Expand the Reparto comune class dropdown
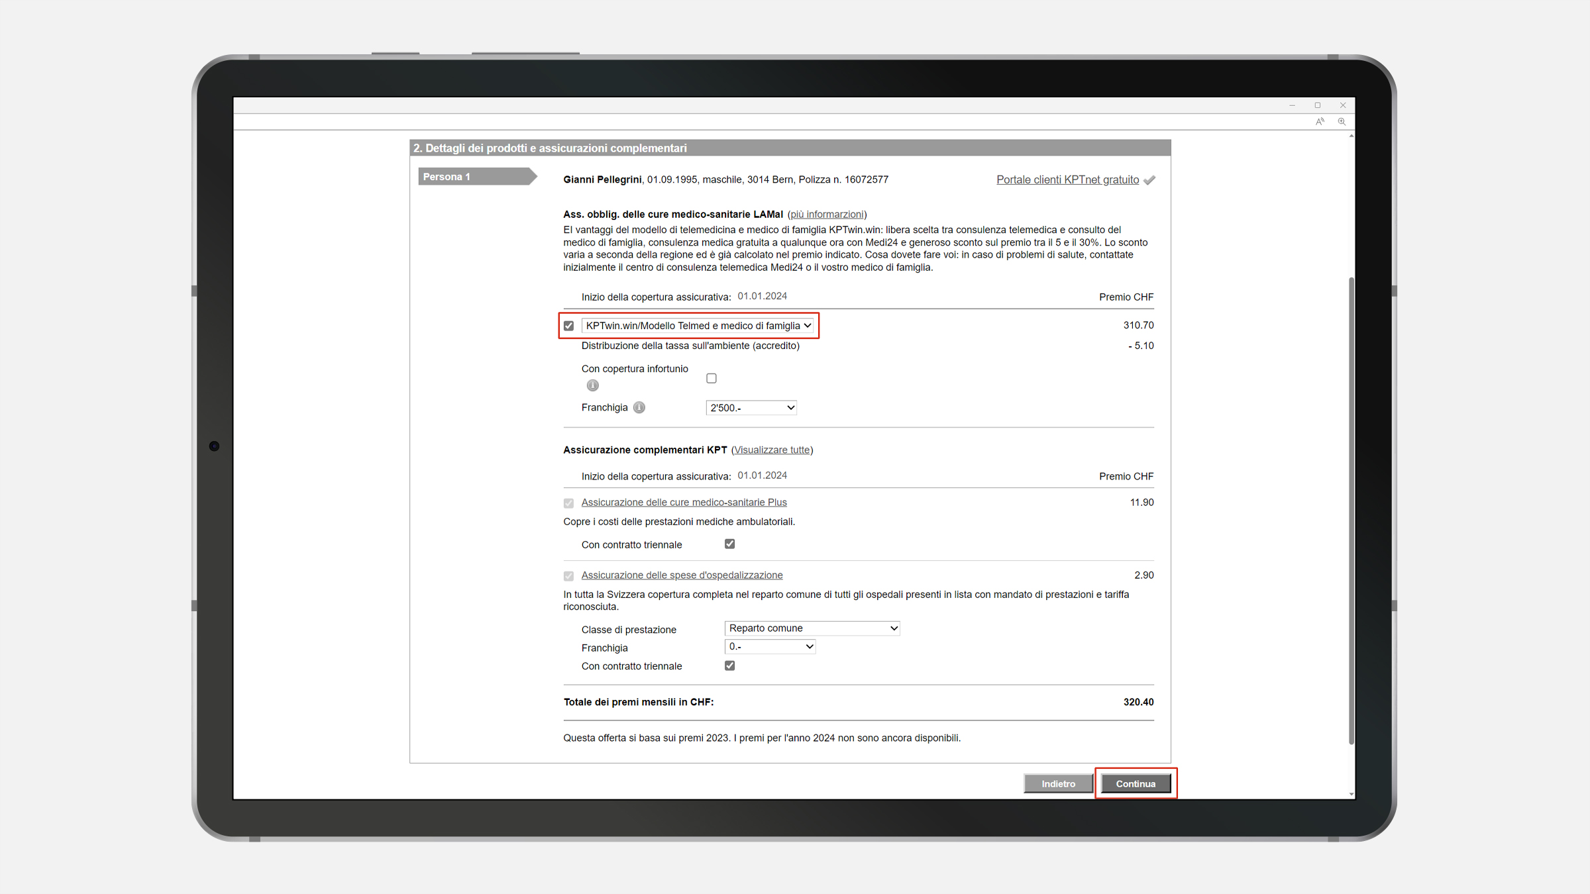 pyautogui.click(x=812, y=628)
